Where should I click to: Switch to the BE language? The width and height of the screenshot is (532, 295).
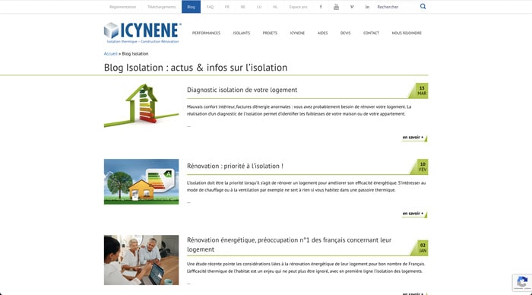(243, 7)
